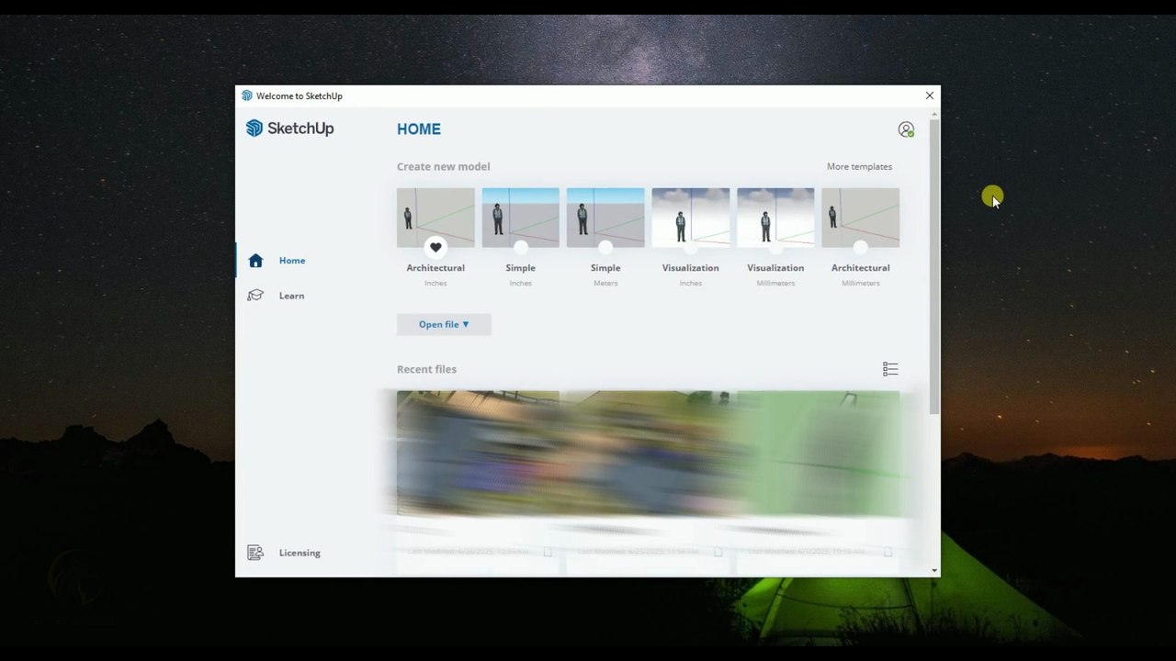
Task: Favorite the Simple Inches template
Action: [521, 247]
